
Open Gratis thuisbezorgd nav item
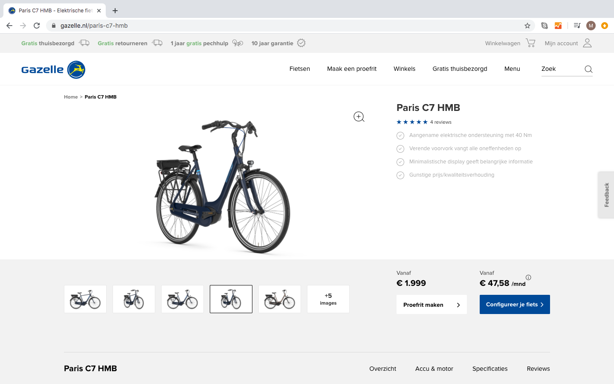460,69
